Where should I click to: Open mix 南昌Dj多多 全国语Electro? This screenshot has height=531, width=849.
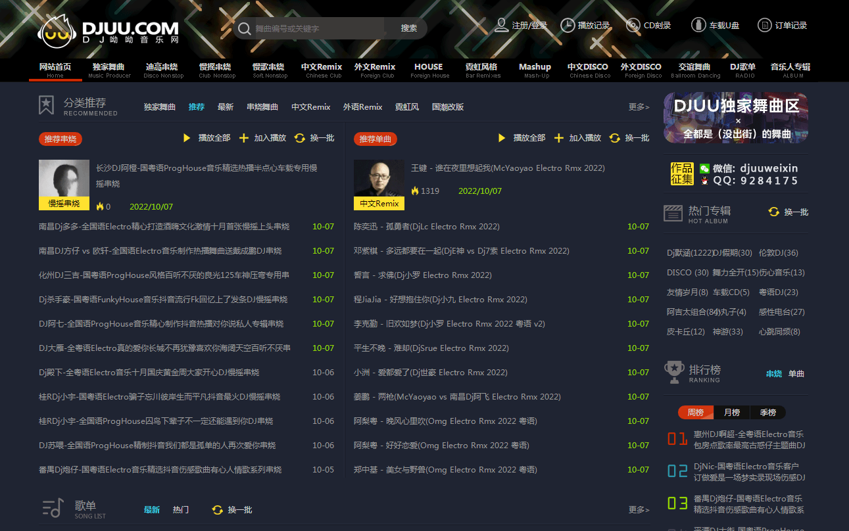(164, 227)
